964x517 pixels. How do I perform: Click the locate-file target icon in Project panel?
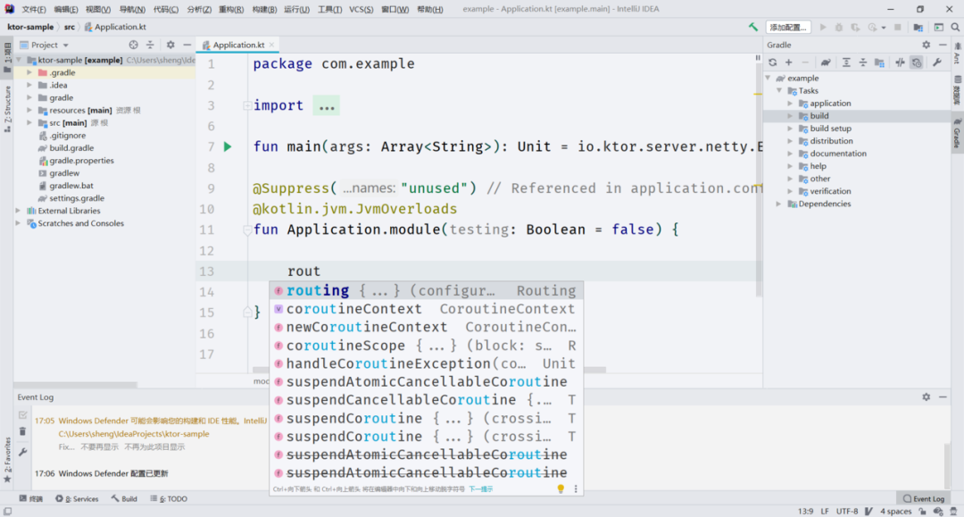click(134, 45)
